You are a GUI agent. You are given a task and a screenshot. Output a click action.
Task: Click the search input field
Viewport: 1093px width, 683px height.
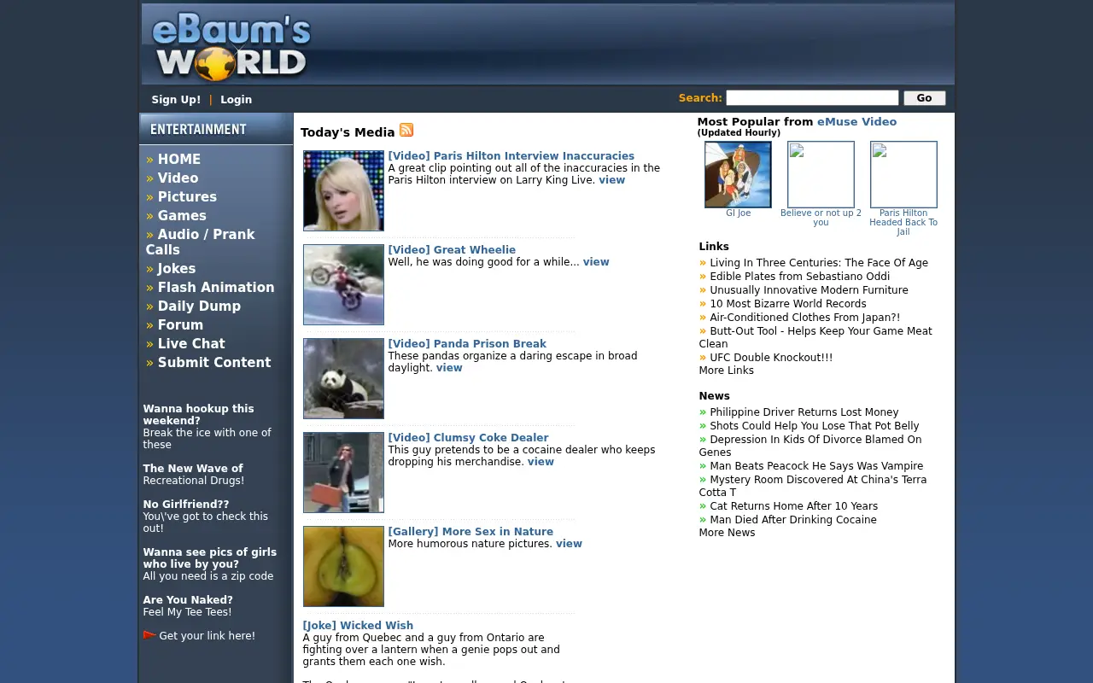tap(812, 98)
